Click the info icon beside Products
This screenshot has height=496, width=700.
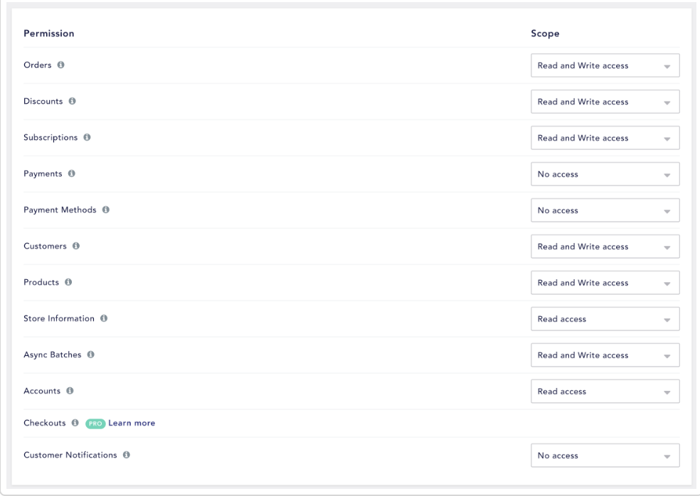pos(68,283)
